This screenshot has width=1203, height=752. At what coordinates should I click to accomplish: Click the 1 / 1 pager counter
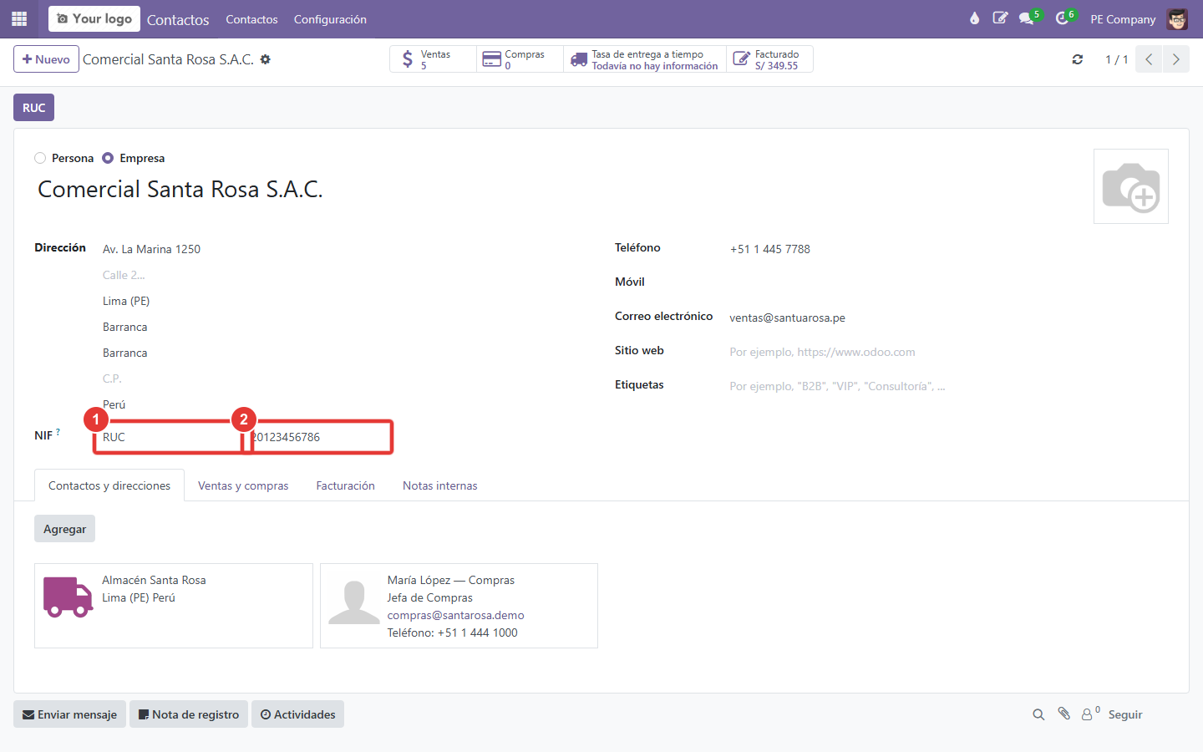1116,59
